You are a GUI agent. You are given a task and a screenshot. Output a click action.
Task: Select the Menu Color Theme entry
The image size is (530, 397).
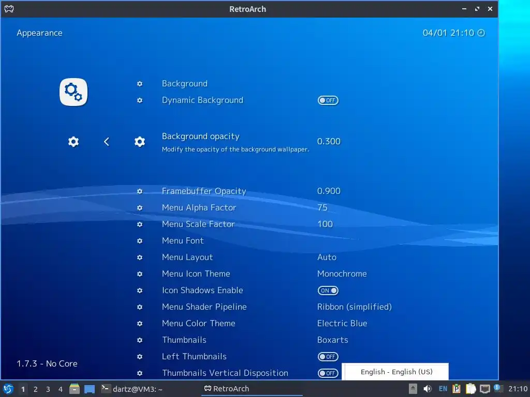[198, 324]
